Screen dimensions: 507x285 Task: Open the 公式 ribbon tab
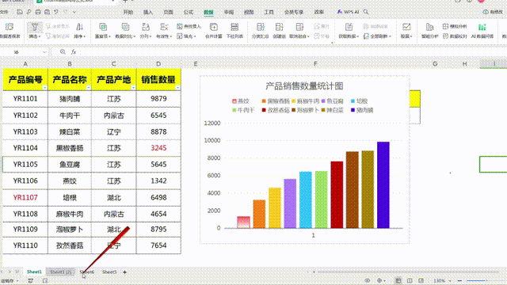(x=189, y=12)
